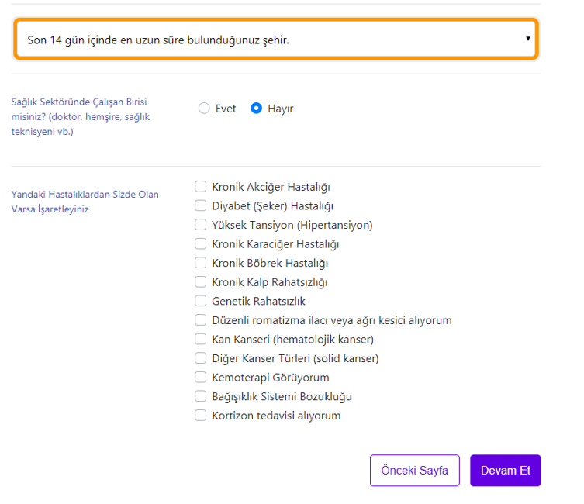Viewport: 584px width, 504px height.
Task: Click the Evet label text
Action: tap(226, 109)
